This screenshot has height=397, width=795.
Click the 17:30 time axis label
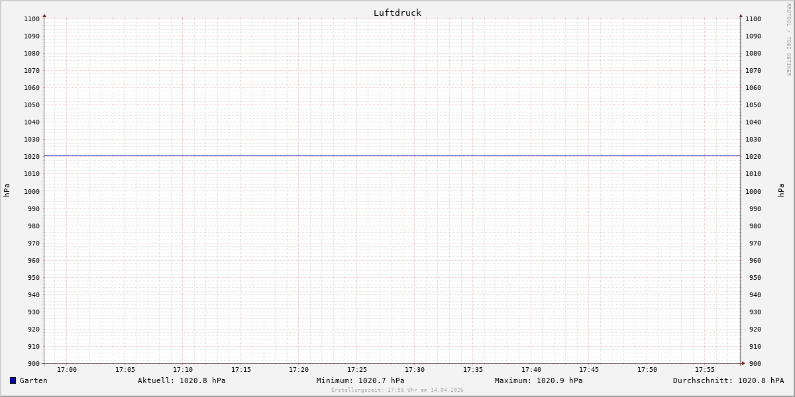[x=415, y=370]
